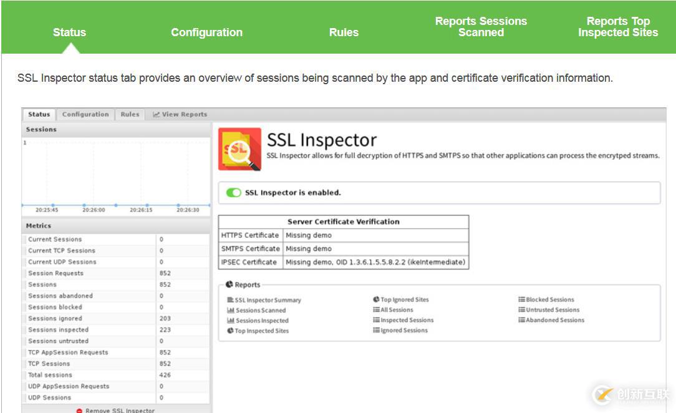Select the inner gray Status tab
Screen dimensions: 676x413
(x=39, y=114)
